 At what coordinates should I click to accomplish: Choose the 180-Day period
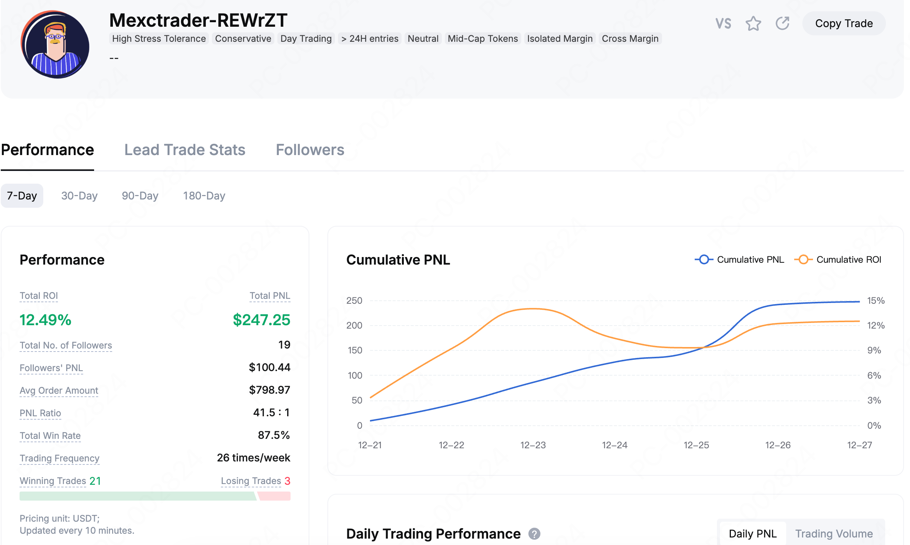coord(204,196)
